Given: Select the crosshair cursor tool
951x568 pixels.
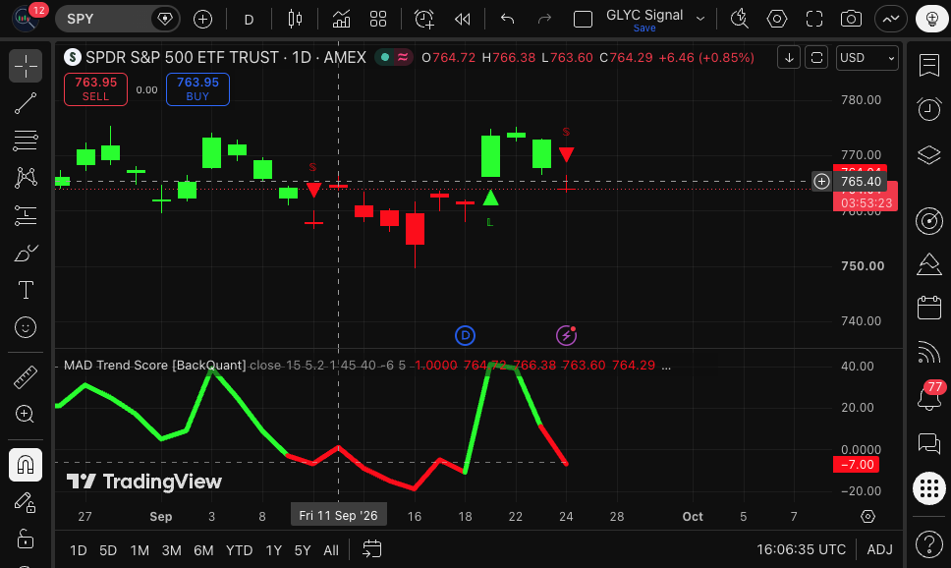Looking at the screenshot, I should point(26,66).
